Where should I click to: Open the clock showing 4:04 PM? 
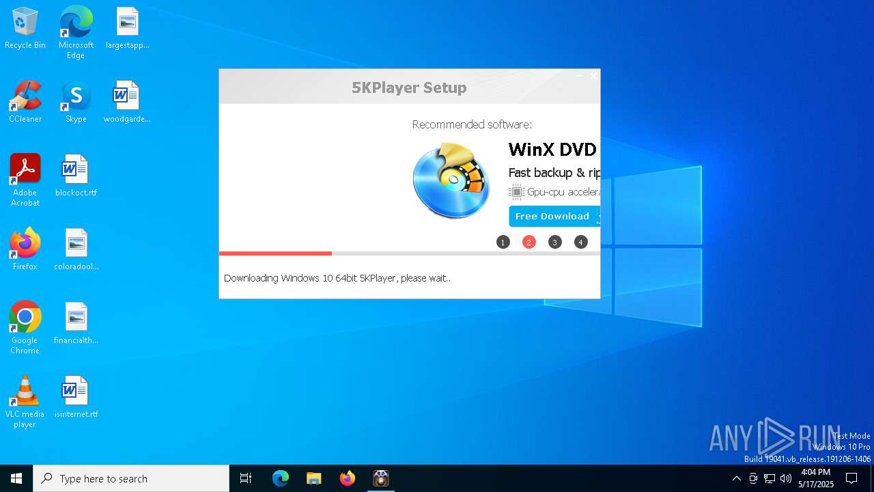pos(815,478)
